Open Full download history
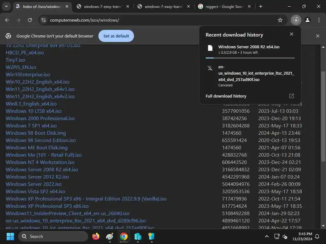 [x=226, y=96]
